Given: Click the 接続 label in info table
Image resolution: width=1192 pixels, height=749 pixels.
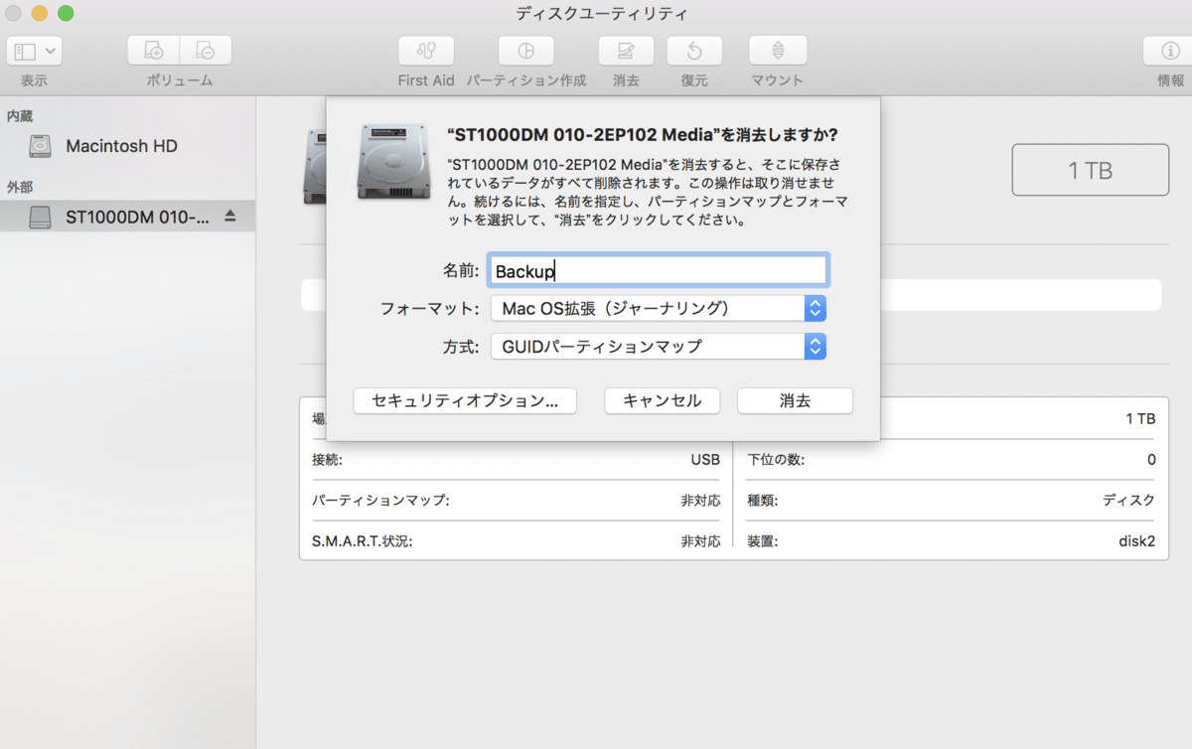Looking at the screenshot, I should coord(327,460).
